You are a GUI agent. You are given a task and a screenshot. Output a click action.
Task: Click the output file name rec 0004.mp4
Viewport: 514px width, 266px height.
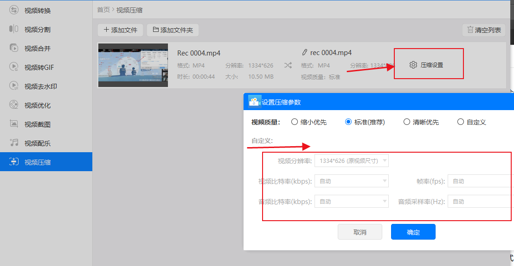(x=331, y=53)
